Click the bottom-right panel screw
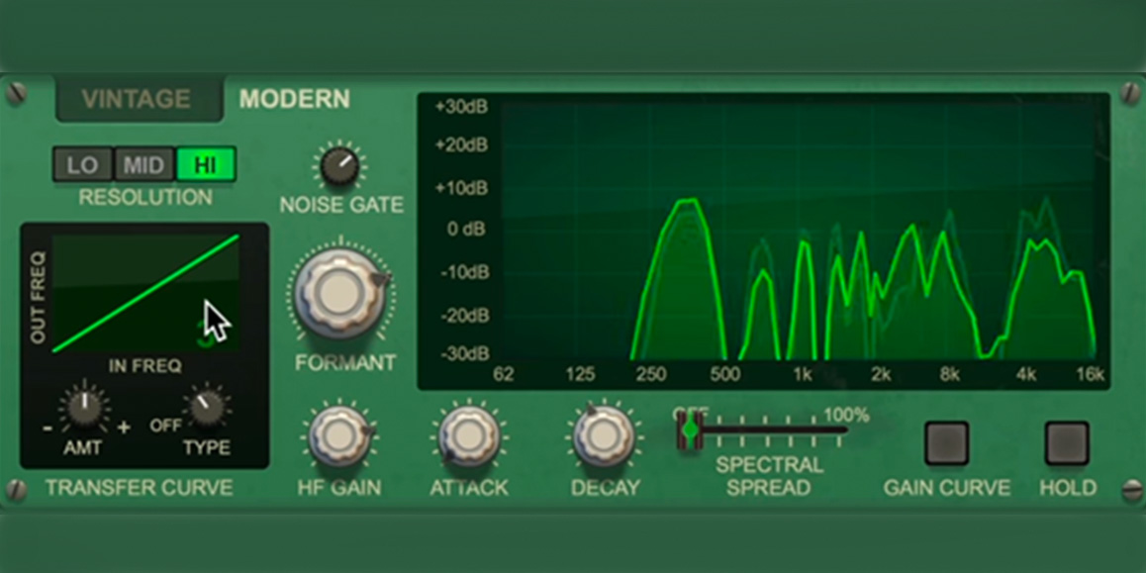This screenshot has height=573, width=1146. pyautogui.click(x=1131, y=489)
